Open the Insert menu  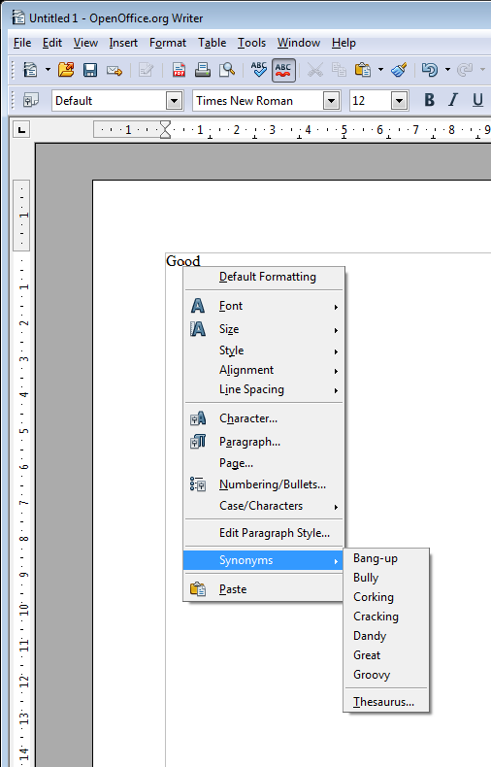coord(123,43)
